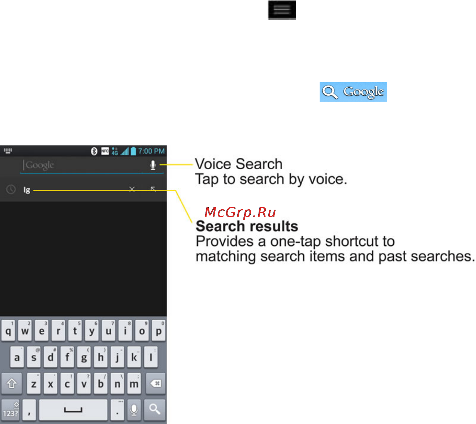Tap the h key

tap(100, 357)
